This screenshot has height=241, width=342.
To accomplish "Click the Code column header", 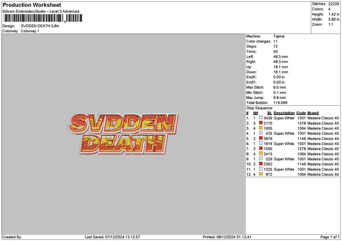I will click(301, 113).
